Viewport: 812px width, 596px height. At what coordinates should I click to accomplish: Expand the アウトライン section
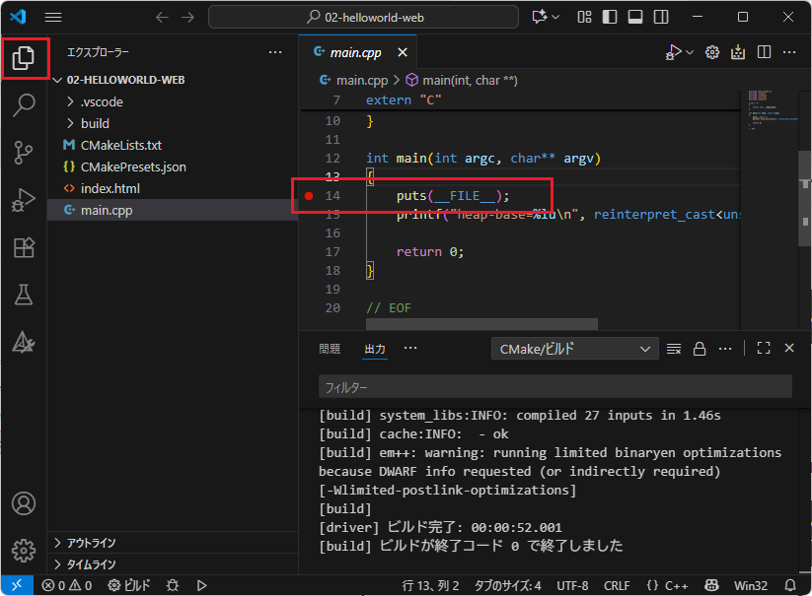(173, 543)
